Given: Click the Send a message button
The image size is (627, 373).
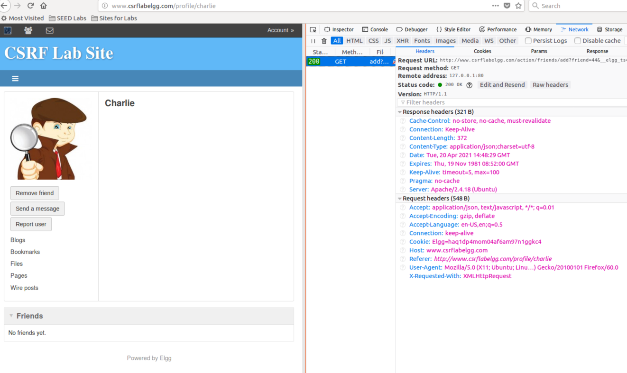Looking at the screenshot, I should (x=37, y=209).
